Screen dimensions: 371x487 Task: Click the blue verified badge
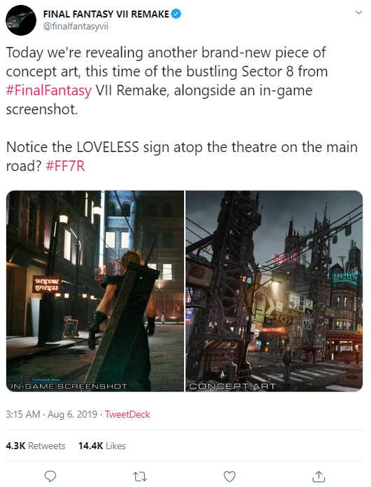click(x=176, y=14)
